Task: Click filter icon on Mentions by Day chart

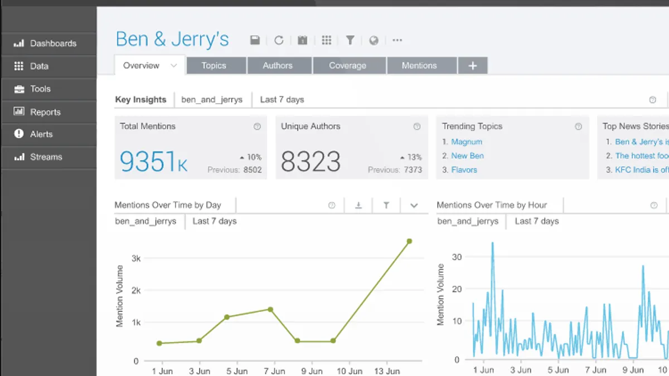Action: click(386, 206)
